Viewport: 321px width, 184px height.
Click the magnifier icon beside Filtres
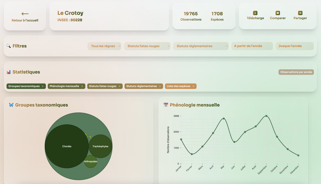pyautogui.click(x=9, y=46)
